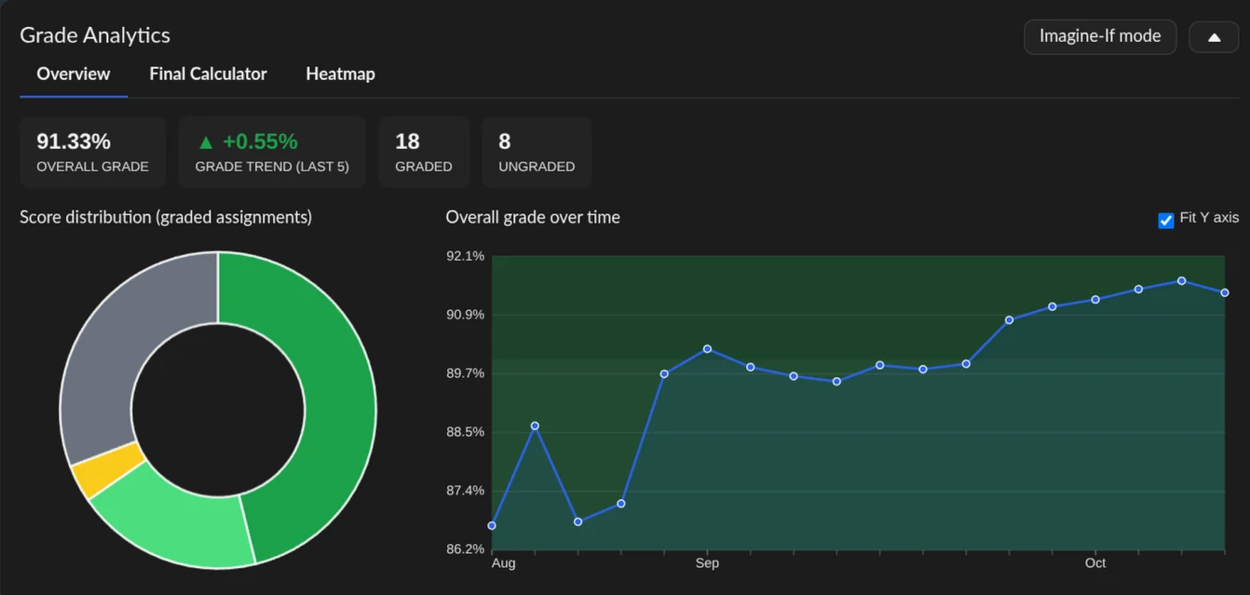This screenshot has height=595, width=1250.
Task: Click the 88.5% Y axis label
Action: pos(466,432)
